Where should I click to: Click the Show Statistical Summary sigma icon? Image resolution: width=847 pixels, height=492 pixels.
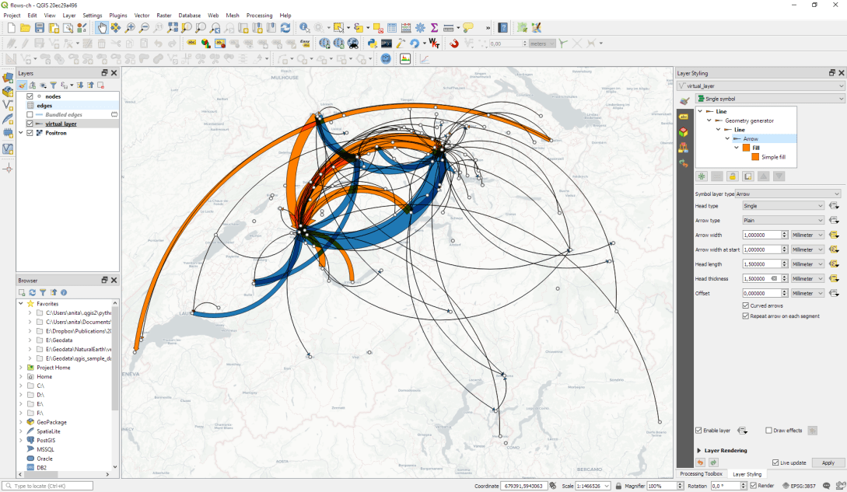pos(434,27)
